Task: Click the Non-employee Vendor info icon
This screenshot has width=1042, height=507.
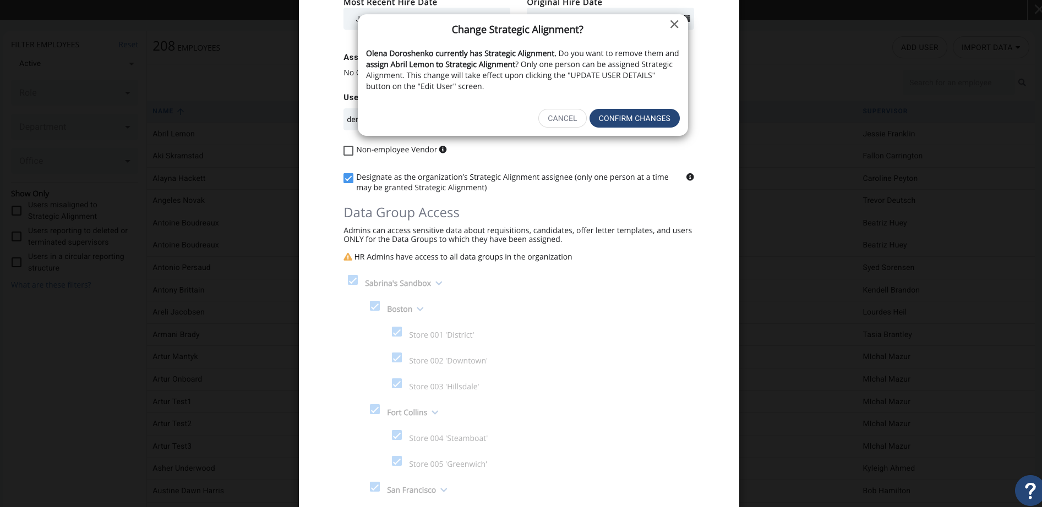Action: (x=443, y=150)
